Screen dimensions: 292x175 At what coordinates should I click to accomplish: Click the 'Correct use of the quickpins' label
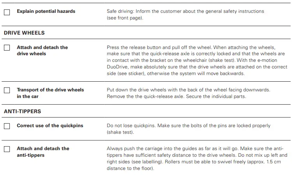tap(50, 126)
